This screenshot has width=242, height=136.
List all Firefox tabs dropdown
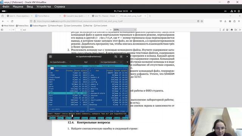pos(230,16)
